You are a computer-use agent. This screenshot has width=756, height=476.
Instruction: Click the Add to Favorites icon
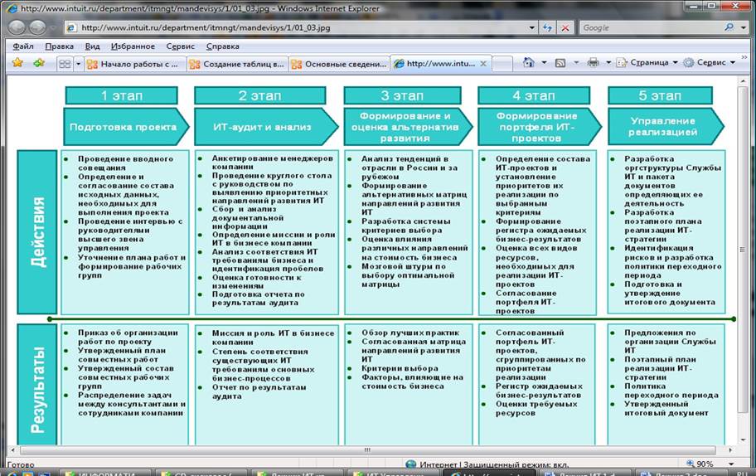pos(38,63)
